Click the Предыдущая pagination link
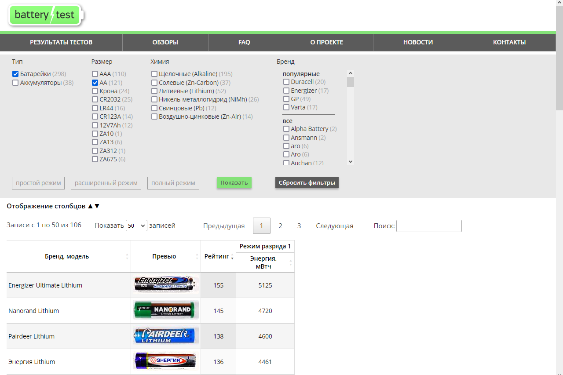The image size is (563, 375). click(224, 226)
